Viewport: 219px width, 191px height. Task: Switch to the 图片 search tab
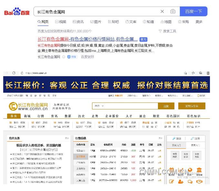96,22
